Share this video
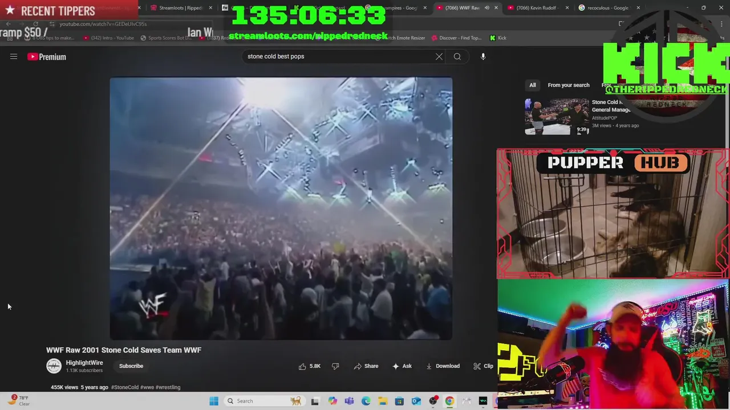The image size is (730, 410). [x=366, y=366]
